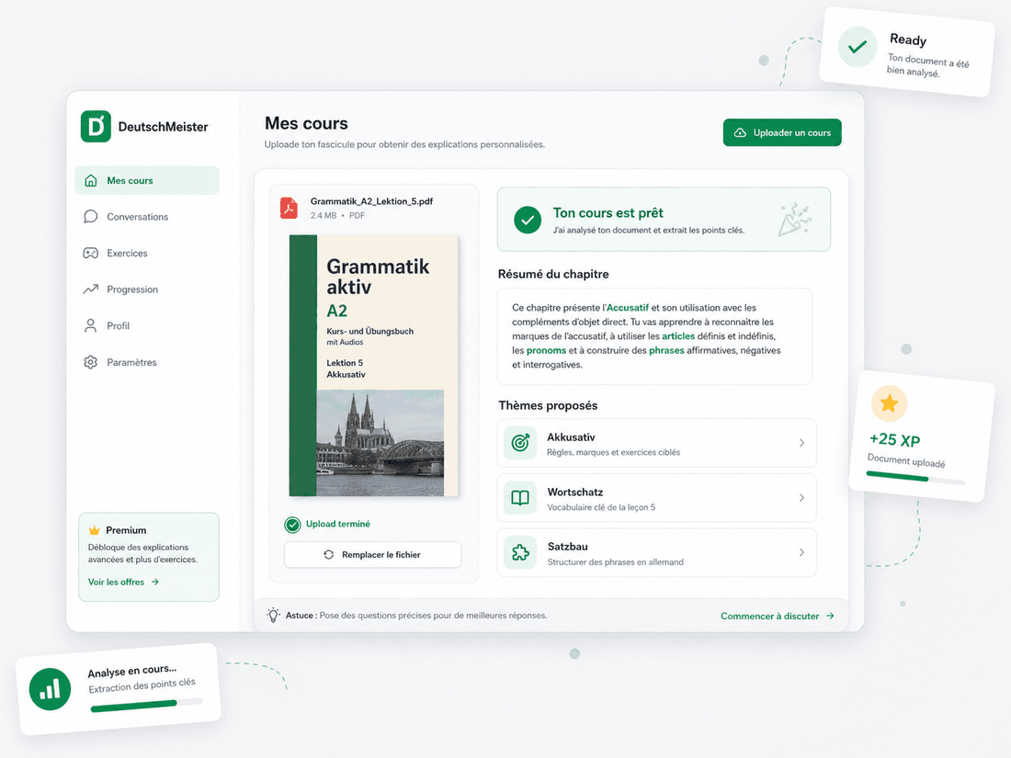Image resolution: width=1011 pixels, height=758 pixels.
Task: Click the Akkusativ target icon
Action: 519,443
